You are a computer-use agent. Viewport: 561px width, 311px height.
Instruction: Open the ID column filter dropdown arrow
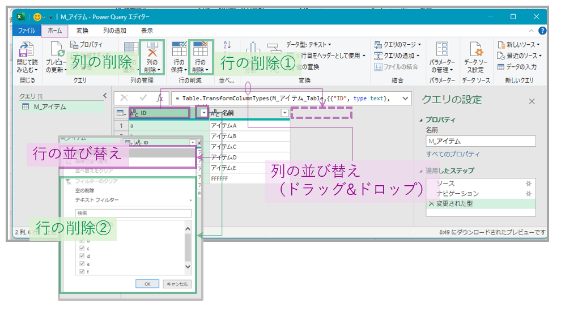(203, 113)
